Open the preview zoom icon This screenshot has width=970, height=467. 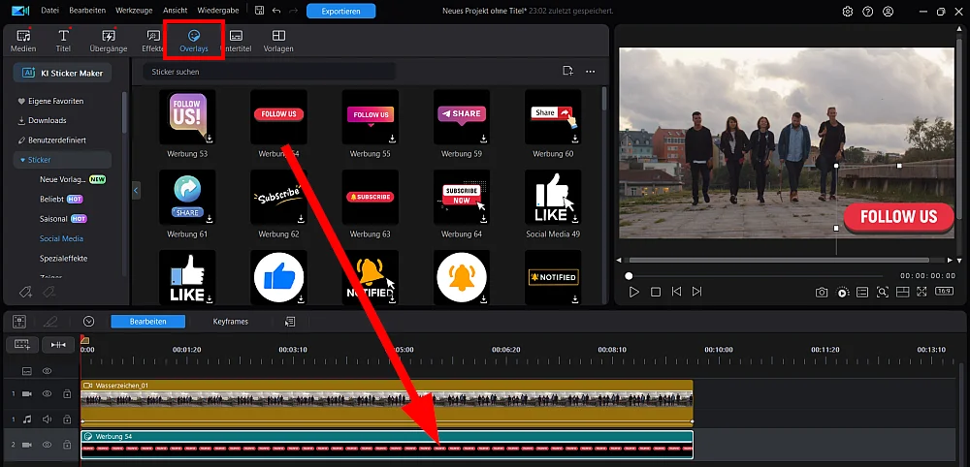coord(883,293)
